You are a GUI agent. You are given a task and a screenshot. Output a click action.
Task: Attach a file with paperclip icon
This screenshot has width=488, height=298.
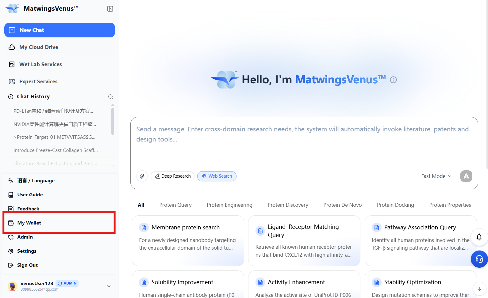click(x=142, y=176)
